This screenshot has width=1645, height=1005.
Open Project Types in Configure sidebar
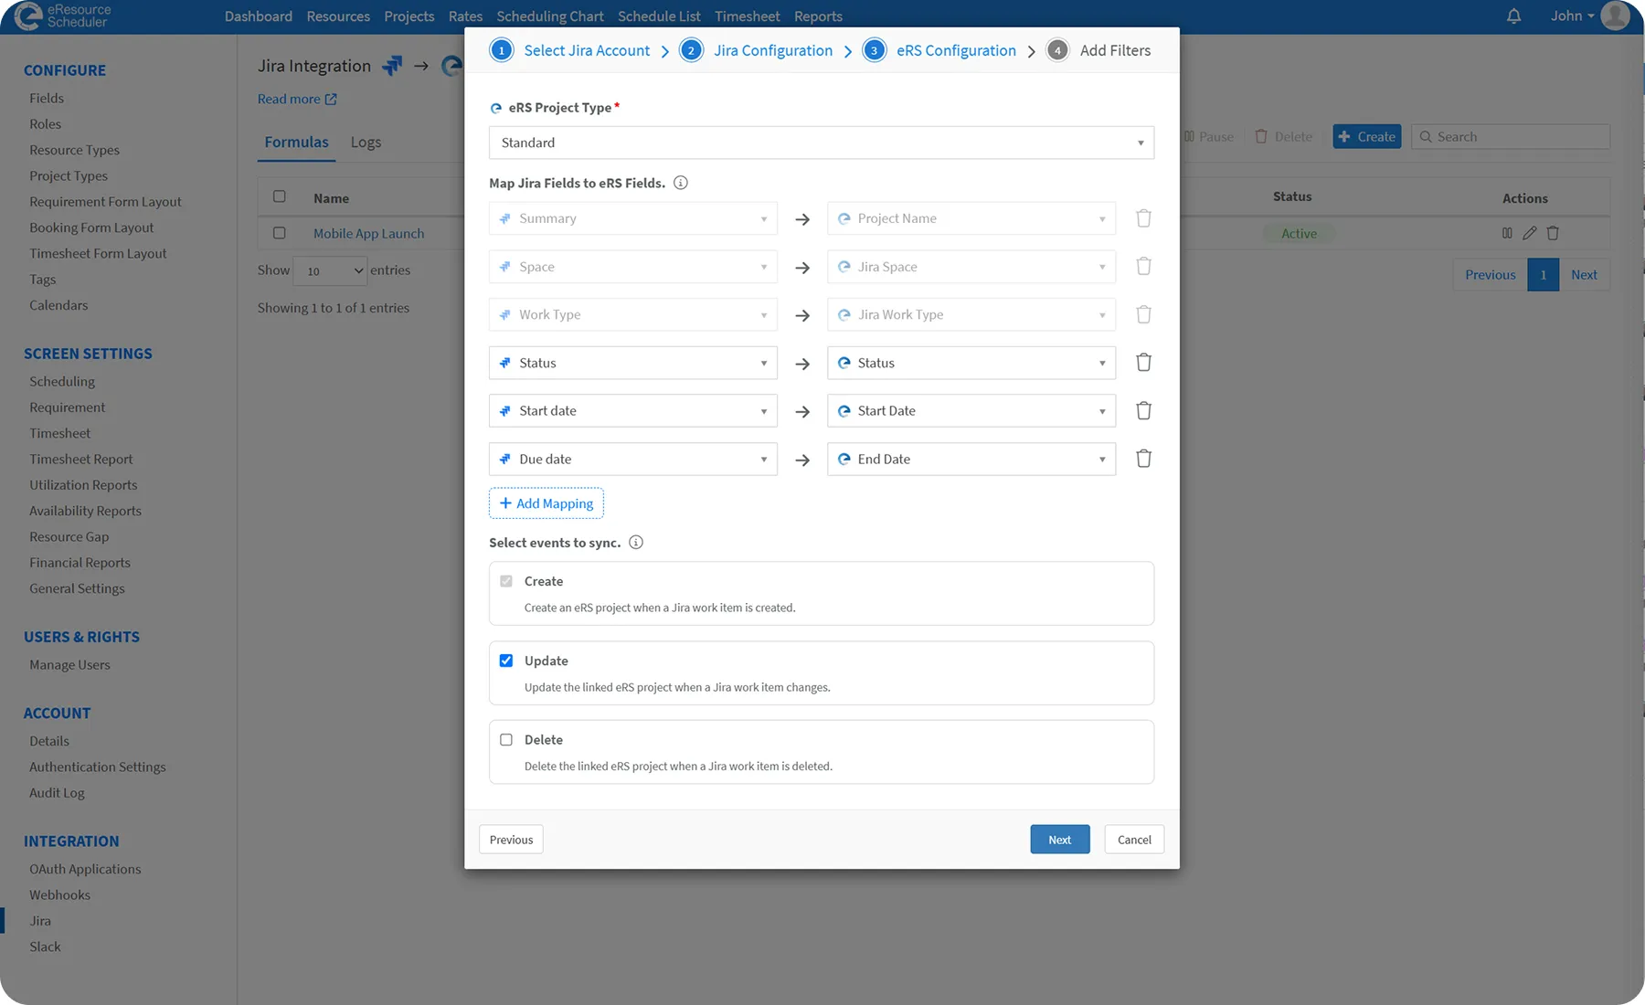69,175
